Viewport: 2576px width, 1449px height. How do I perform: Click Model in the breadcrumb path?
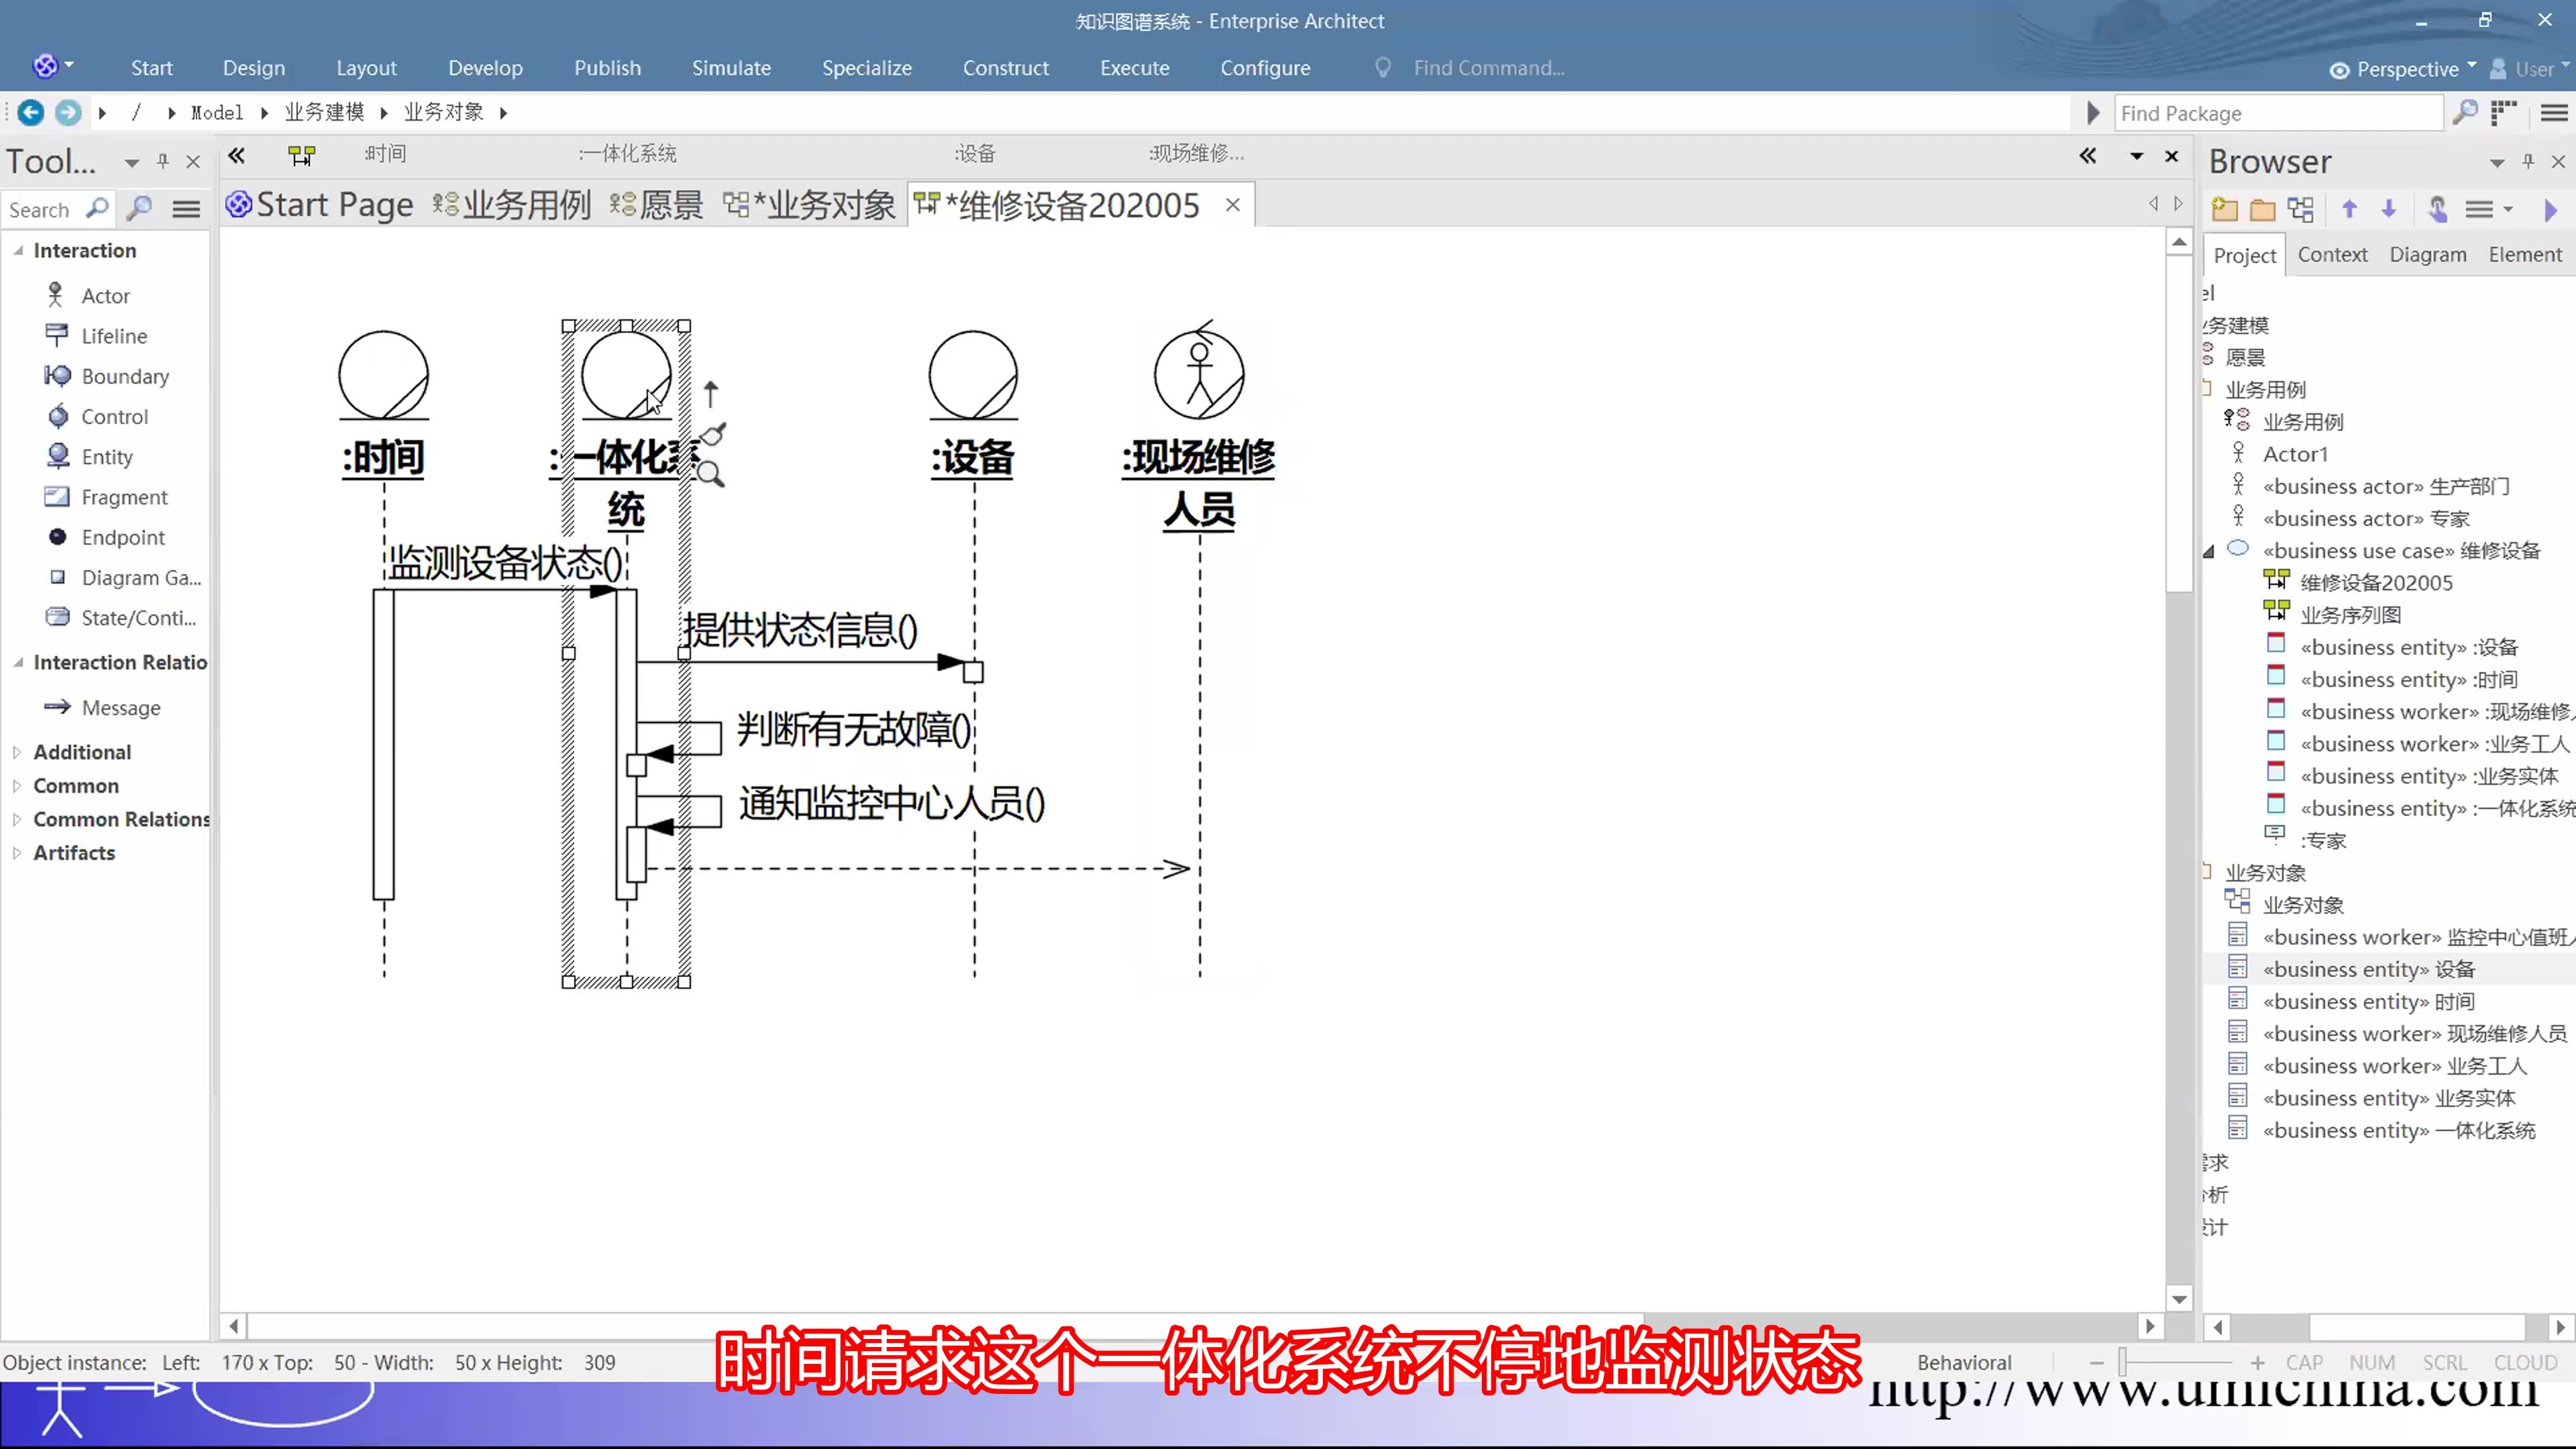tap(217, 112)
